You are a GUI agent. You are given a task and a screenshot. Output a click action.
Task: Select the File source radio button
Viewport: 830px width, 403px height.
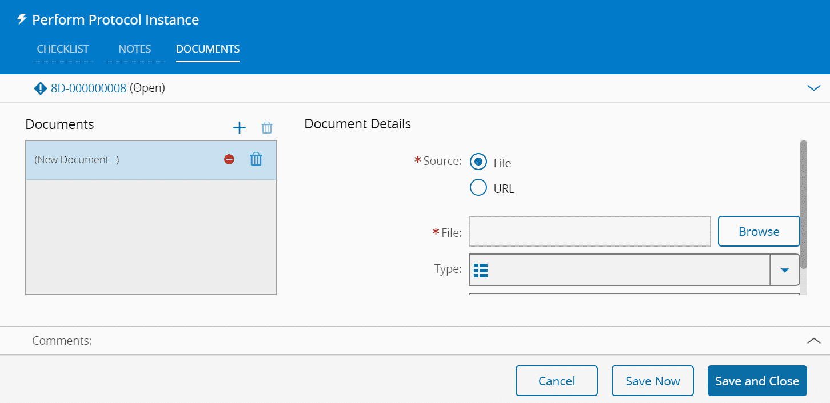tap(478, 162)
